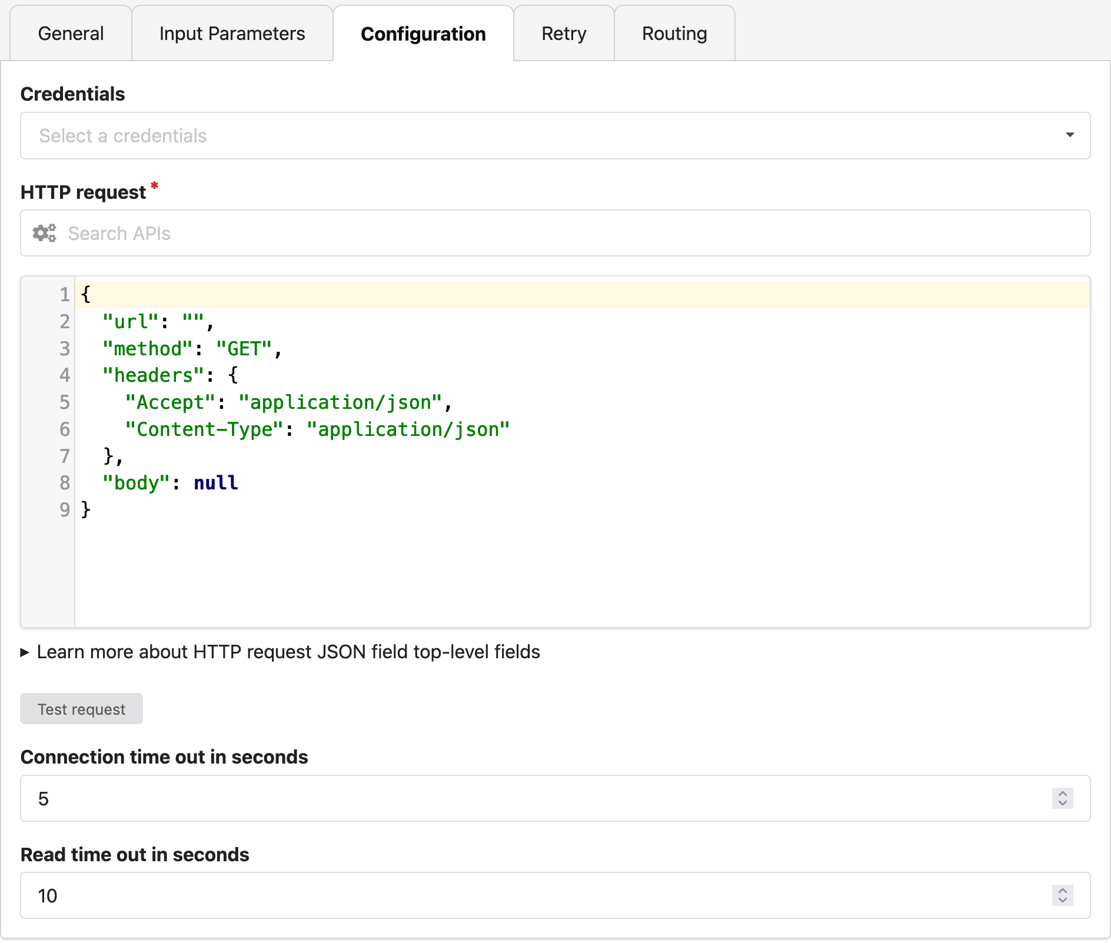The image size is (1111, 943).
Task: Click into Read time out value field
Action: pos(530,895)
